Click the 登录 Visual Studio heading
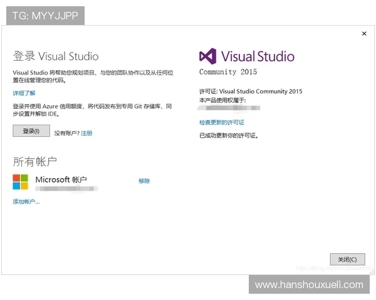 click(56, 56)
